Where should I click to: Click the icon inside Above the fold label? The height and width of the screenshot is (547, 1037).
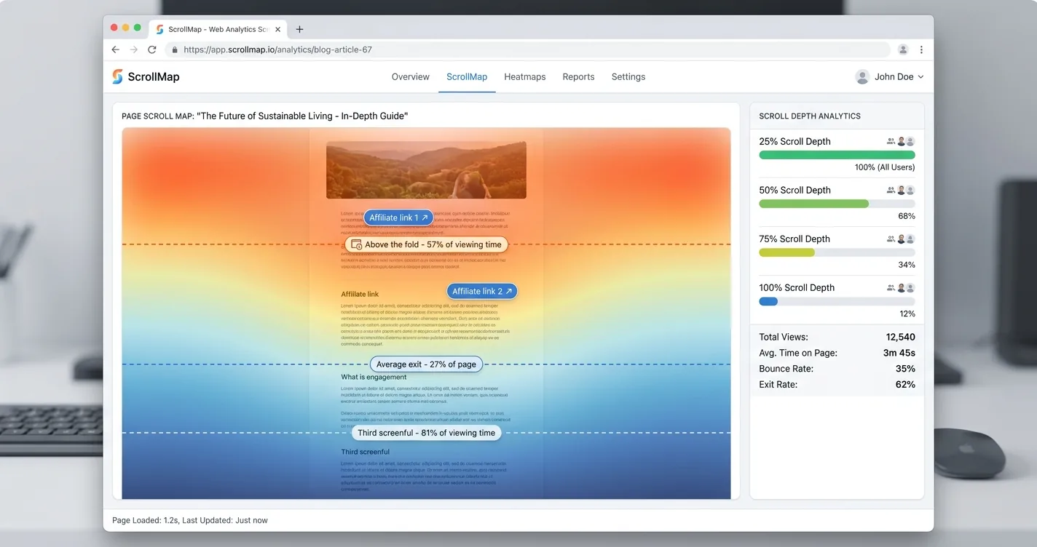(357, 244)
